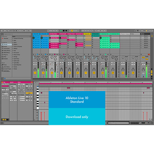
Task: Select track 3 bass rack header
Action: click(x=54, y=34)
